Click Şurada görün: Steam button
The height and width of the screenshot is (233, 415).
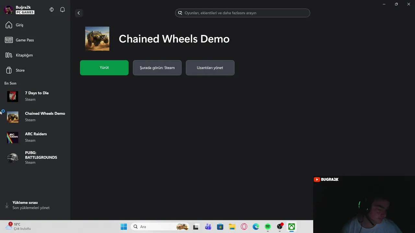tap(157, 68)
